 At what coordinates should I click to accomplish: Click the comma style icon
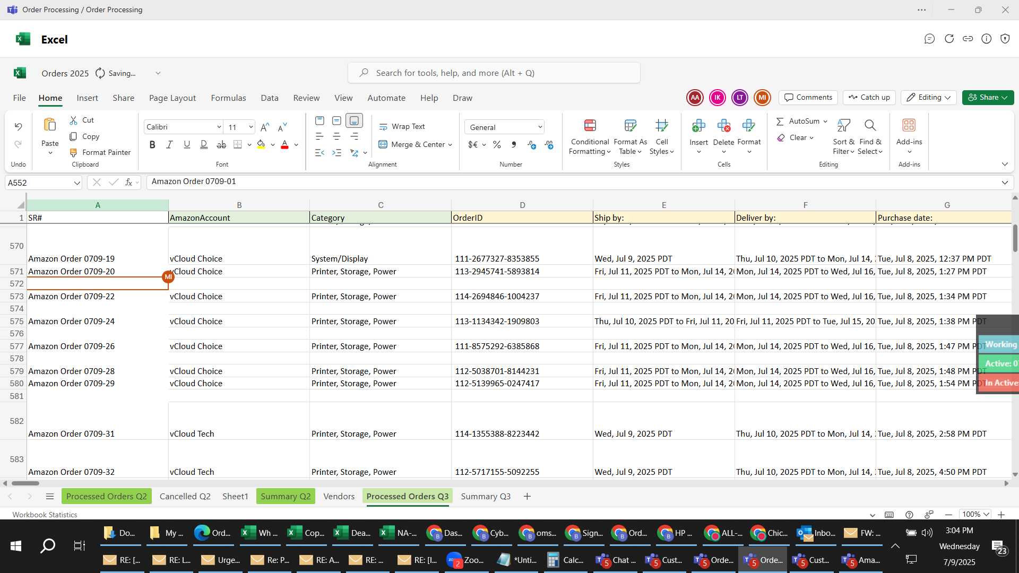514,145
